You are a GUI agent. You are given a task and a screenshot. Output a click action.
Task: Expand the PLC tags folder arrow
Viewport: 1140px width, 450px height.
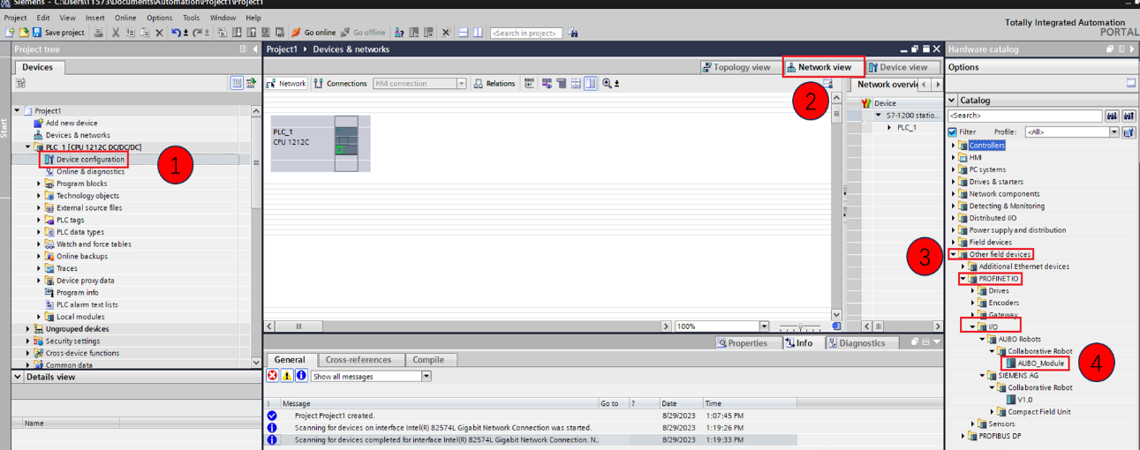[x=39, y=220]
